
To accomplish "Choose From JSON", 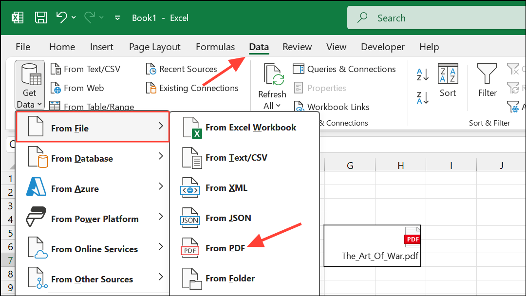I will (x=244, y=218).
